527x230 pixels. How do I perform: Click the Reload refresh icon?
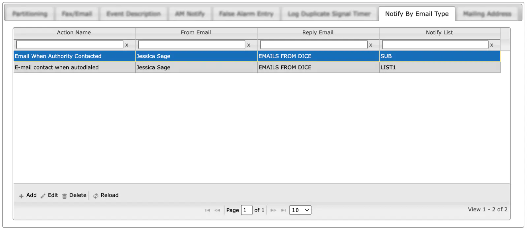click(96, 196)
